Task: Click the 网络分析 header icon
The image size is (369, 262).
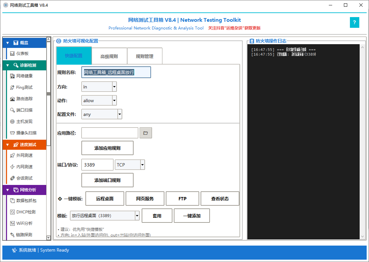Action: click(x=16, y=190)
